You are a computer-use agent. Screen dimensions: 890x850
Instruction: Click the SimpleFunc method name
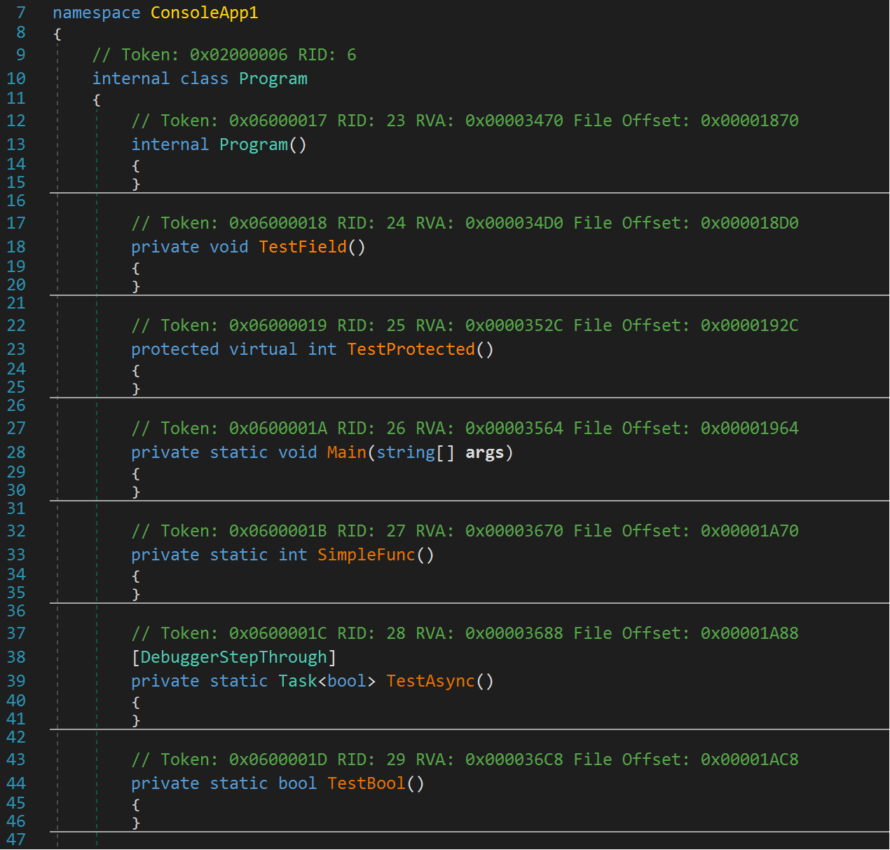(x=366, y=555)
